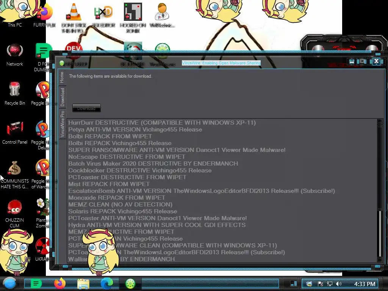Open the Control Panel desktop icon
This screenshot has height=291, width=388.
[15, 132]
